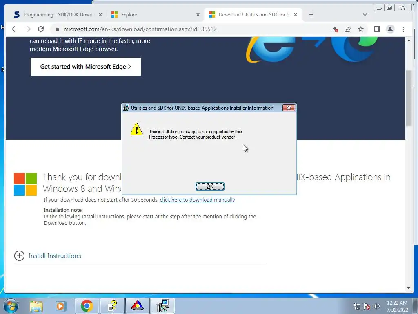Click the Microsoft four-color logo
418x314 pixels.
pos(25,184)
